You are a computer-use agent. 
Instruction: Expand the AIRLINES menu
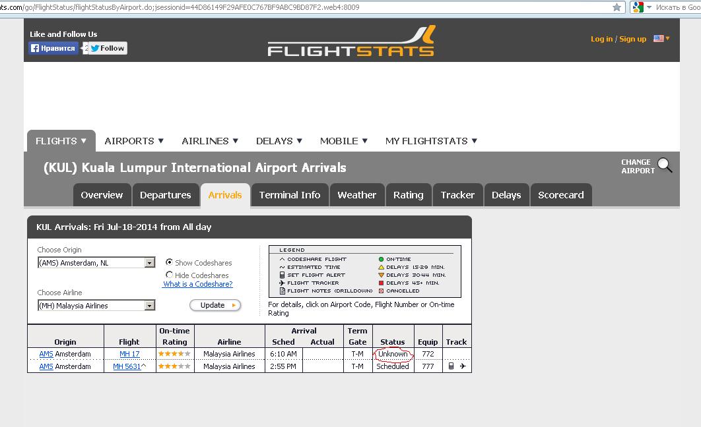[x=210, y=141]
